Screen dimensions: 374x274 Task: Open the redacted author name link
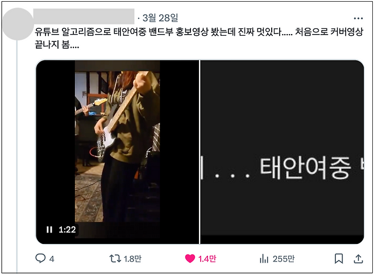(x=84, y=16)
